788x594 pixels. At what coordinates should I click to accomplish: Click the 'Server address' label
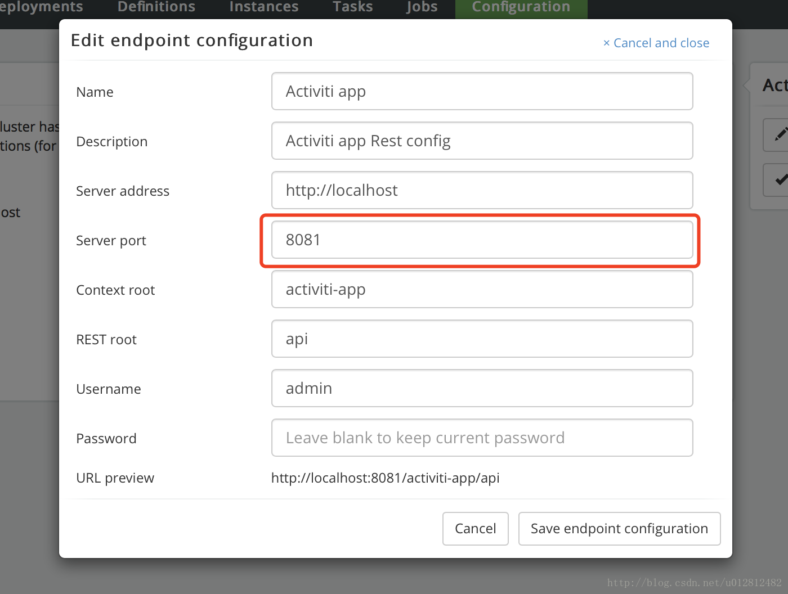click(x=123, y=191)
